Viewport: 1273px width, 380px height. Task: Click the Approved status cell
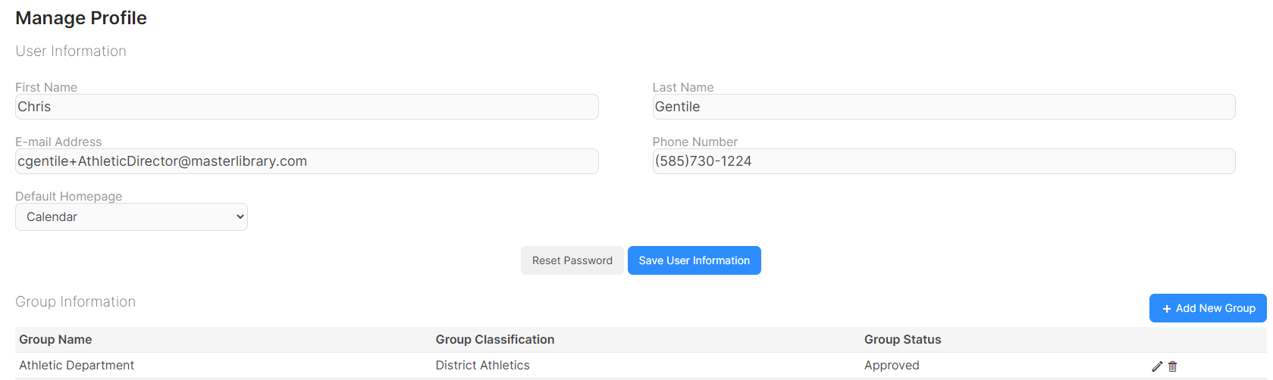pos(892,366)
